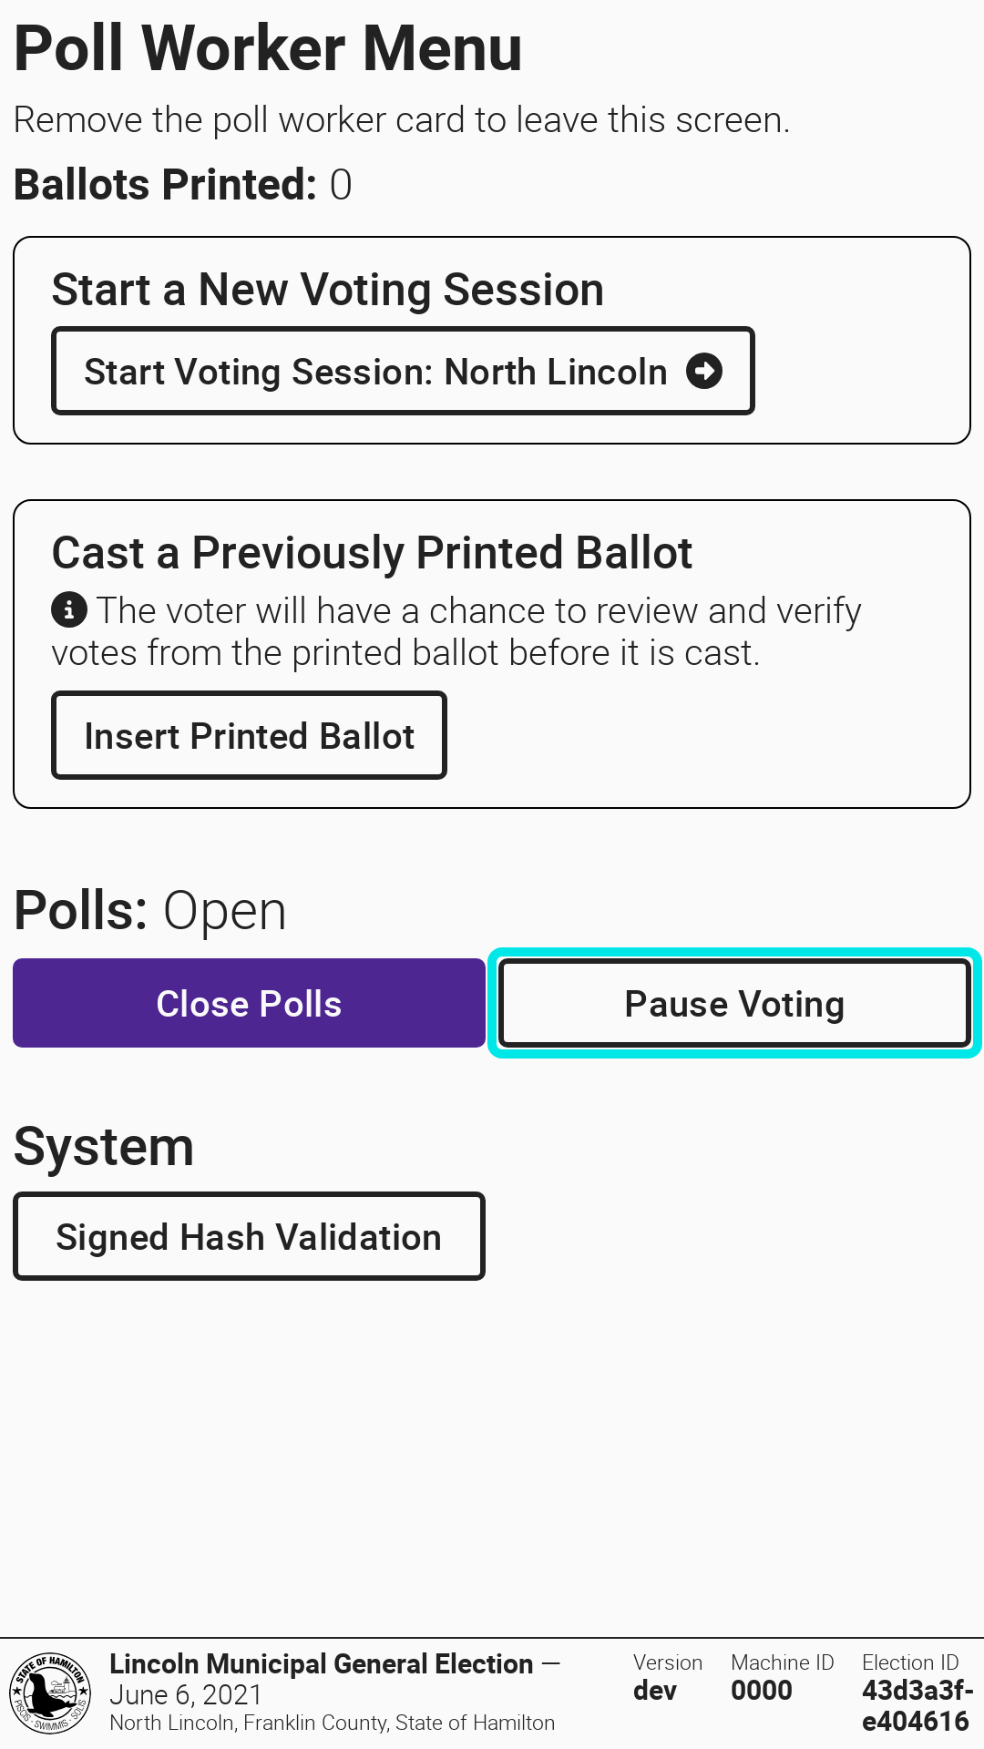This screenshot has height=1749, width=984.
Task: Click the Lincoln Municipal General Election title
Action: (x=321, y=1664)
